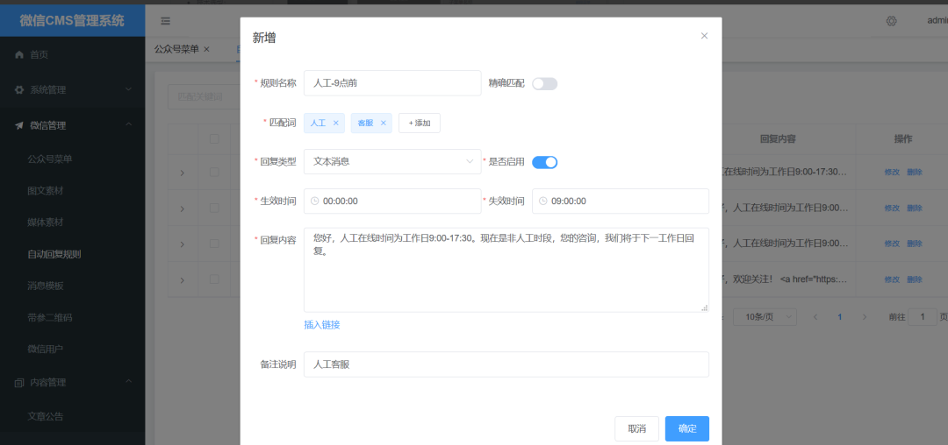Close the 新增 dialog with the X icon
The height and width of the screenshot is (445, 948).
(704, 36)
